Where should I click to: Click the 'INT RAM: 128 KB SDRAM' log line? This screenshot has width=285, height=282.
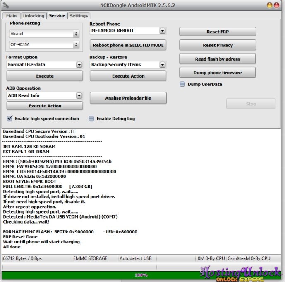tap(29, 146)
